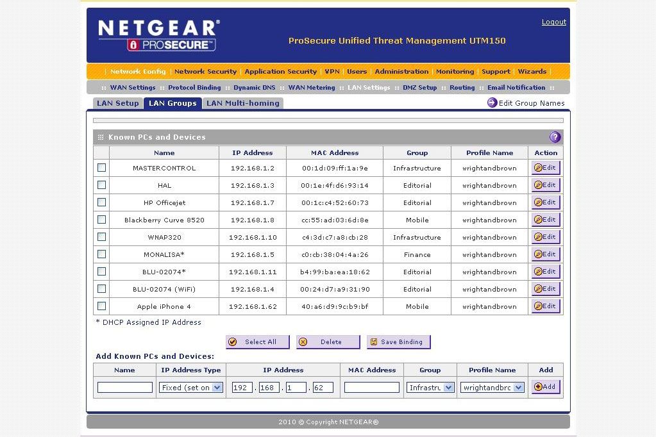Open the Users menu
Viewport: 656px width, 437px height.
(357, 72)
